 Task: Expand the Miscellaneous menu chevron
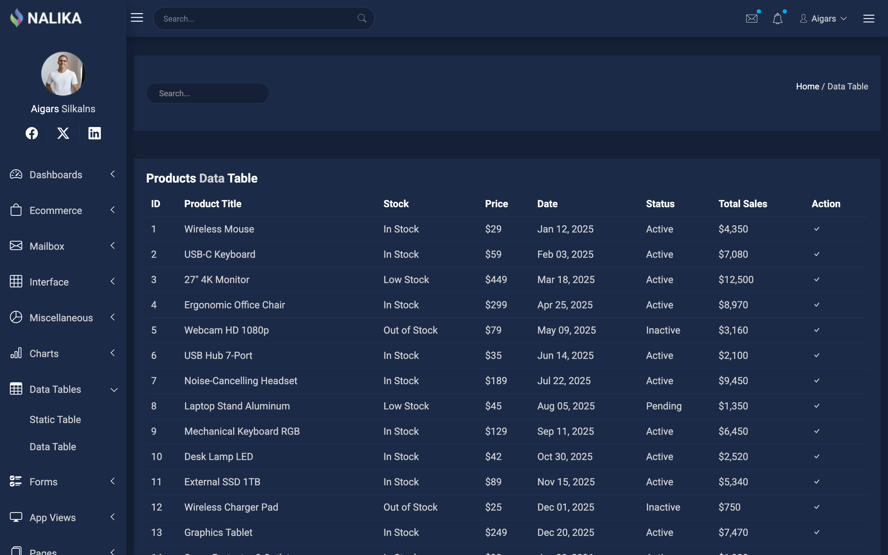point(113,317)
